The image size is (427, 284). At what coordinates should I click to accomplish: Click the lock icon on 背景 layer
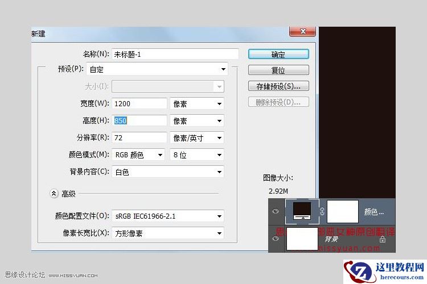pyautogui.click(x=383, y=239)
